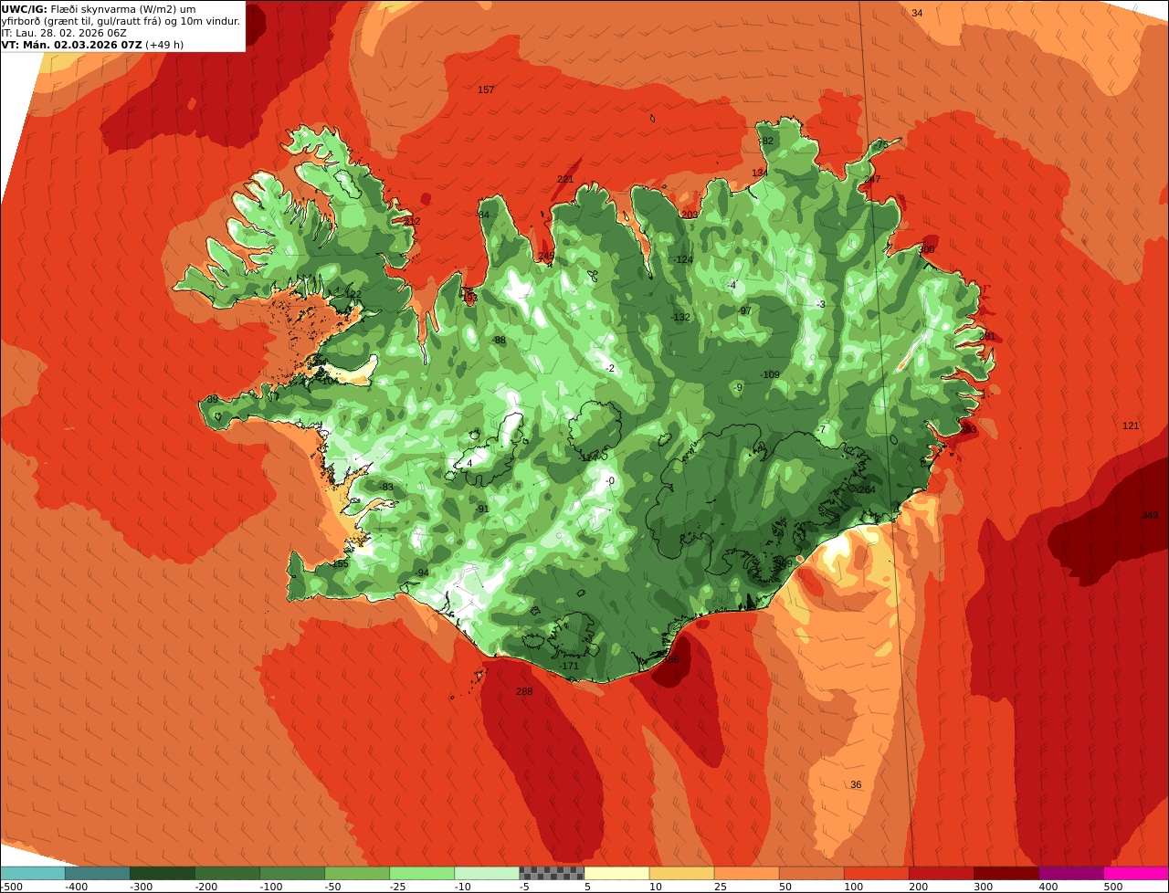Click the '264' value on the southeast coast
The height and width of the screenshot is (893, 1169).
[x=867, y=489]
